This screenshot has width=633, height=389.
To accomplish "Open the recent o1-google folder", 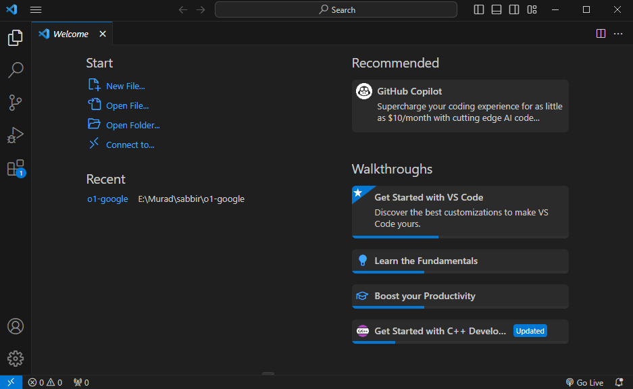I will (x=108, y=199).
